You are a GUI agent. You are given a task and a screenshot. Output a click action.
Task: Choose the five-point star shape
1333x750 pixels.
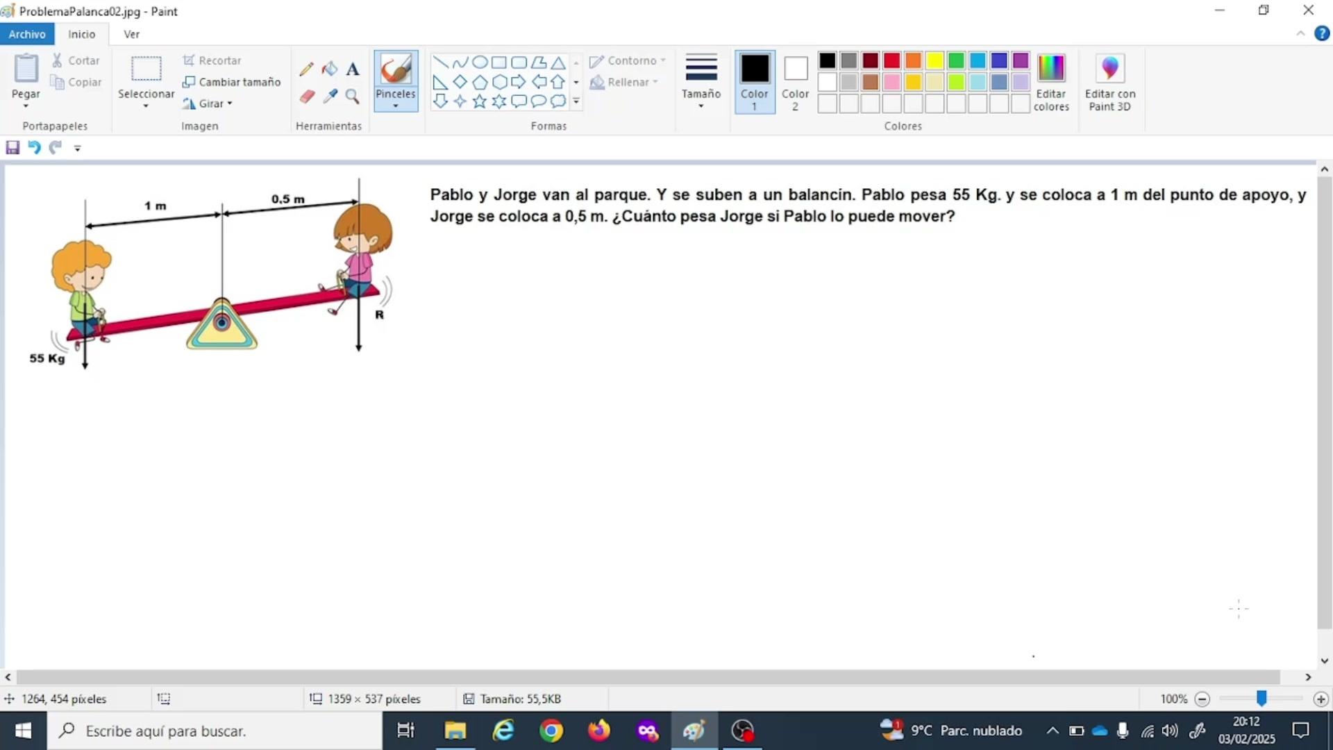tap(479, 101)
